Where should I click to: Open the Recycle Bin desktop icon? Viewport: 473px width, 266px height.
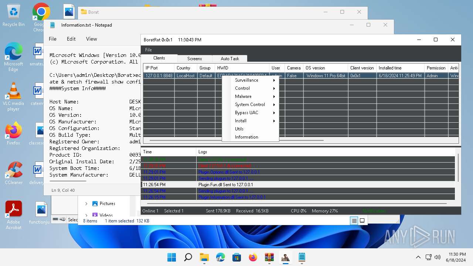14,16
